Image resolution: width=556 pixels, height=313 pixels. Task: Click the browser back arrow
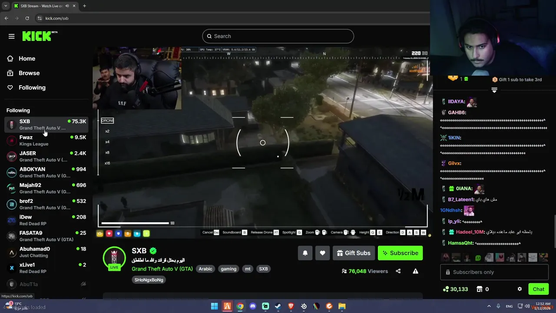pos(6,18)
